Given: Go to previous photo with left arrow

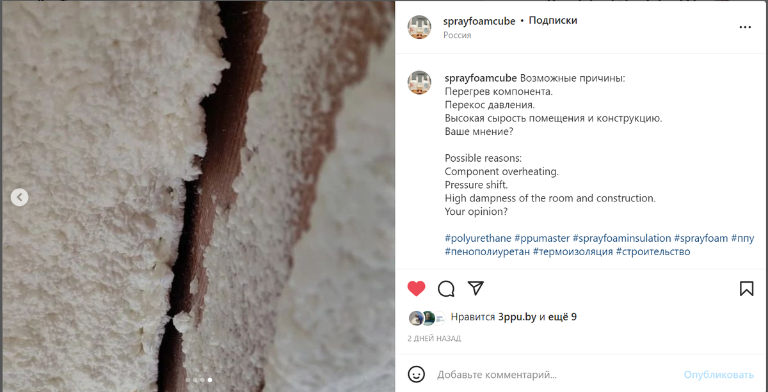Looking at the screenshot, I should [x=20, y=197].
